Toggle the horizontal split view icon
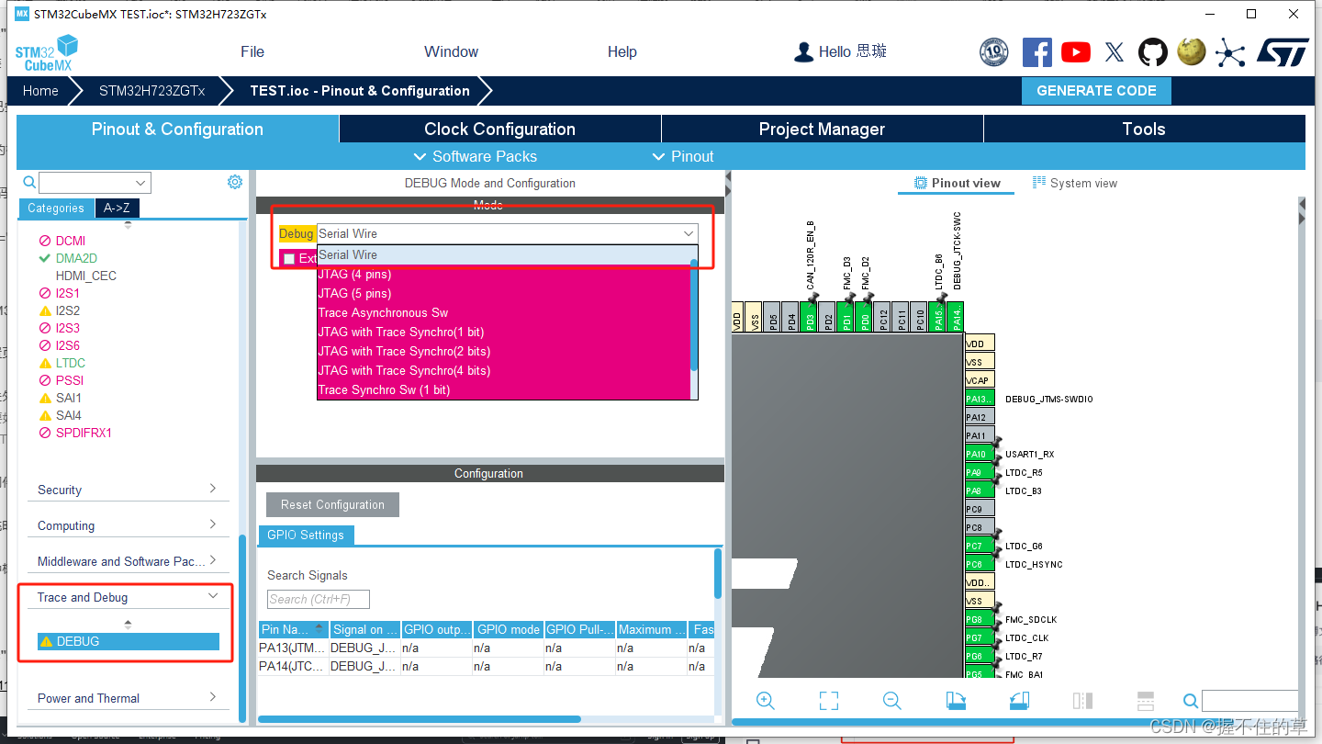The image size is (1322, 744). pyautogui.click(x=1145, y=701)
